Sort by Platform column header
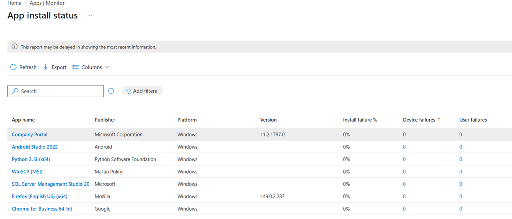 click(187, 120)
